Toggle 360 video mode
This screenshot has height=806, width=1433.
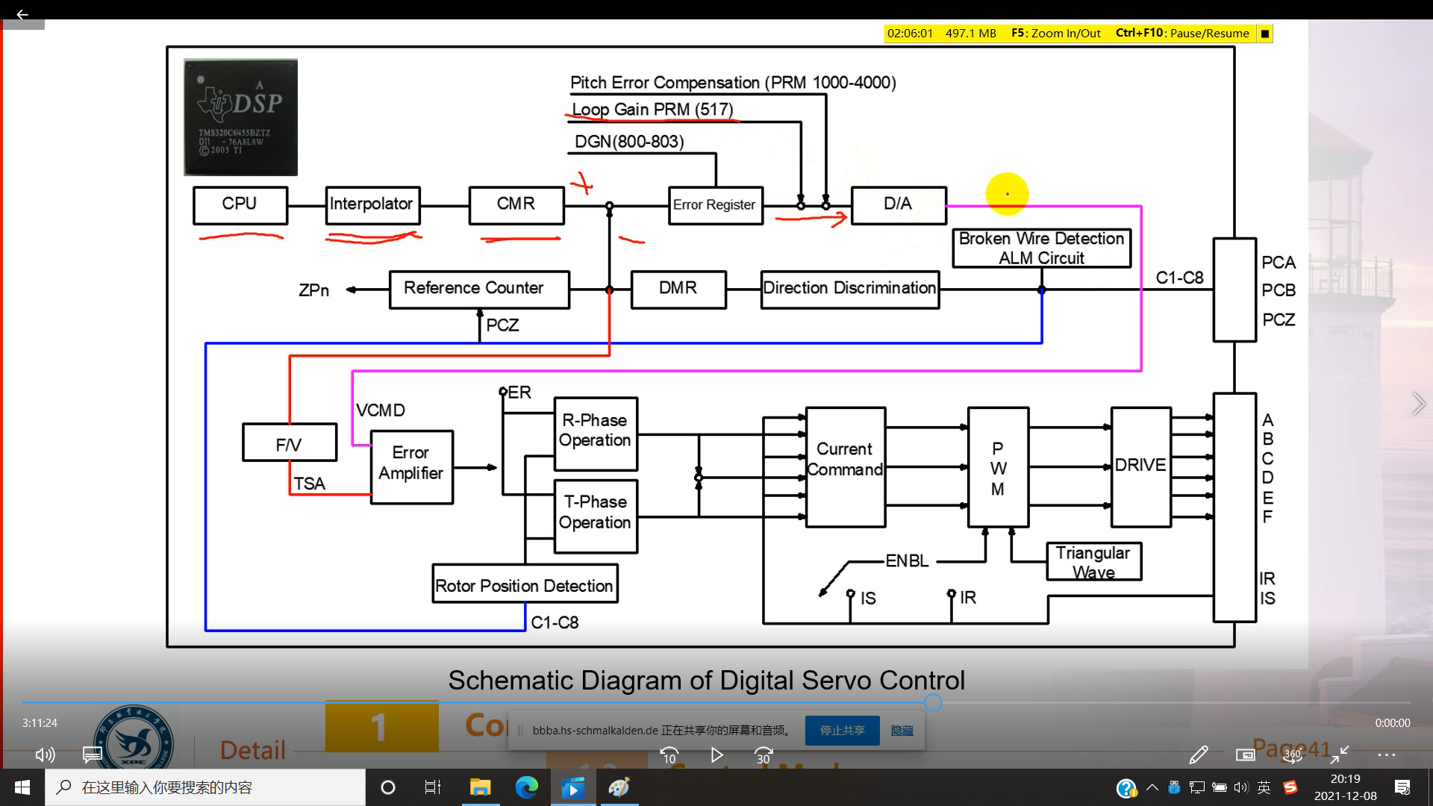(x=1292, y=755)
